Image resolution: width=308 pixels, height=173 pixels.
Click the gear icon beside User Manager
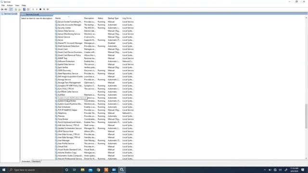(56, 140)
